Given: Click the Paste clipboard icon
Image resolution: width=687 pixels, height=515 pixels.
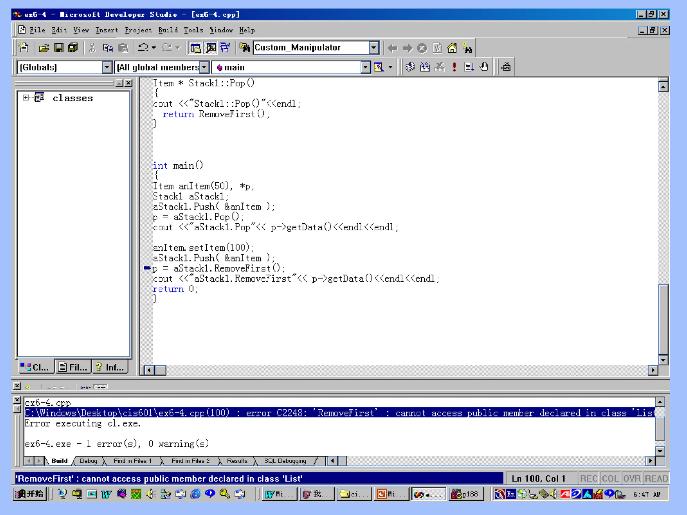Looking at the screenshot, I should coord(123,48).
